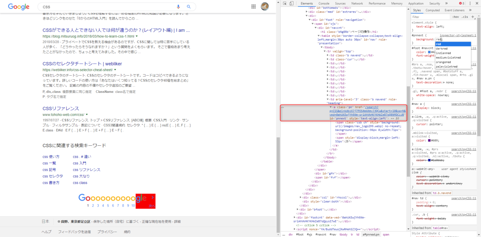Toggle the :hov element state pane
The height and width of the screenshot is (237, 481).
[x=456, y=17]
